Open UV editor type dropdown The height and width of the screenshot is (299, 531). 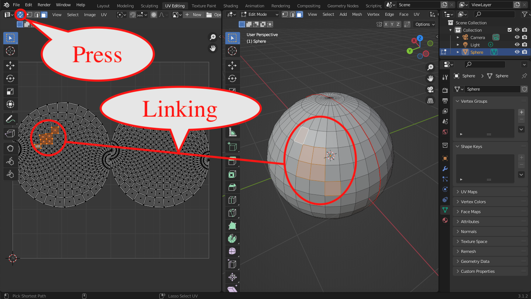coord(8,15)
